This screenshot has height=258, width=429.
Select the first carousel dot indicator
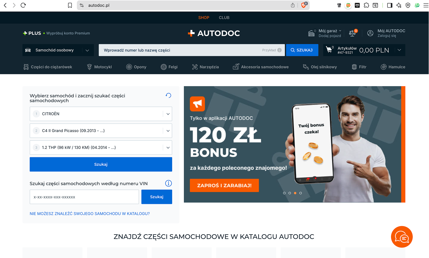[x=284, y=193]
